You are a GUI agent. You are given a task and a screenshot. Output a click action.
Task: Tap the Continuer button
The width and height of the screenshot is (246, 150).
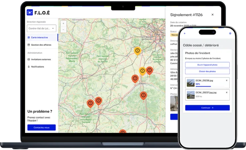point(207,108)
